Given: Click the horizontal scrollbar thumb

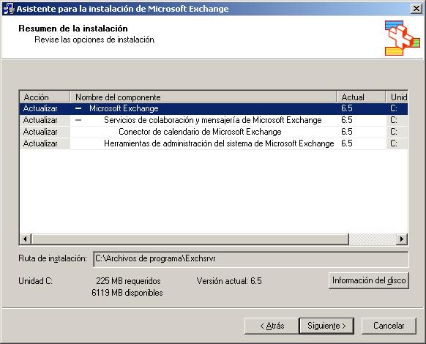Looking at the screenshot, I should (190, 239).
